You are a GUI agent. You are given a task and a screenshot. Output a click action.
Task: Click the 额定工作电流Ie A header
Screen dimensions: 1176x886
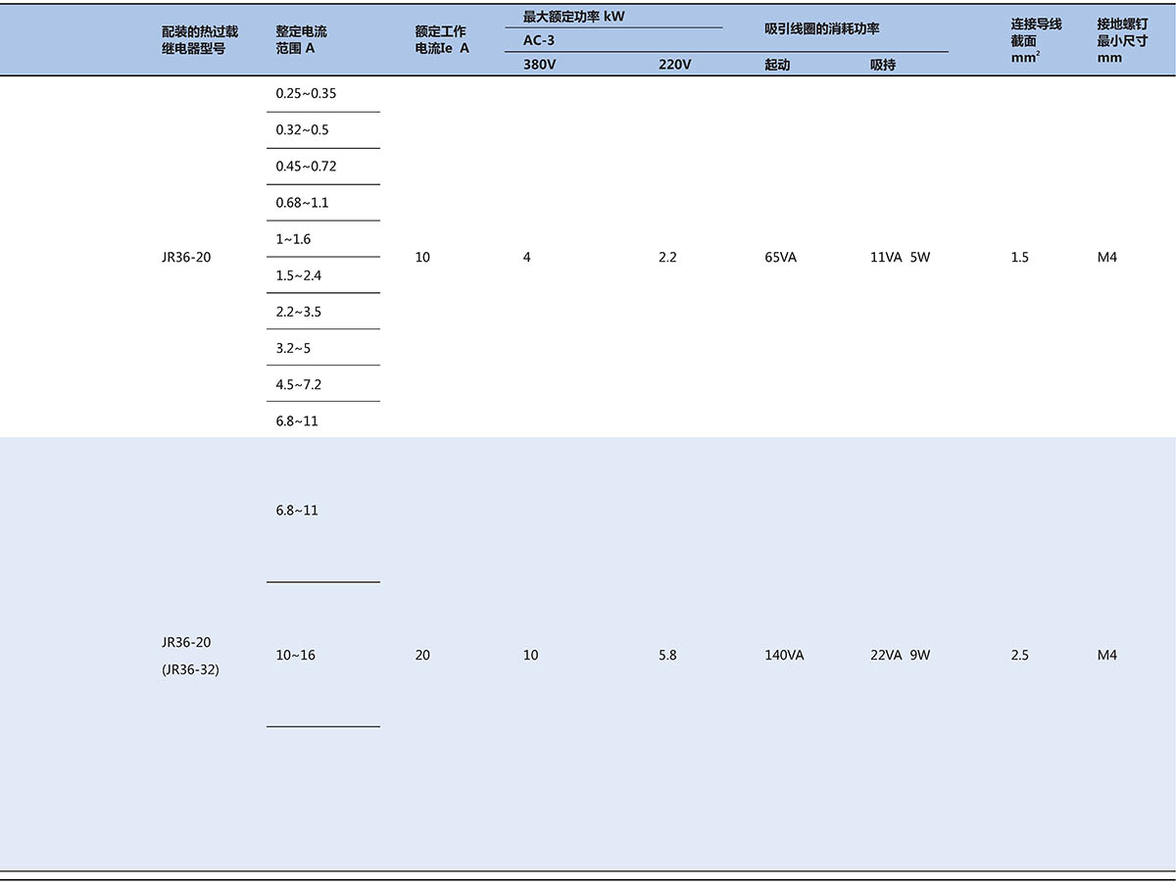[x=441, y=39]
